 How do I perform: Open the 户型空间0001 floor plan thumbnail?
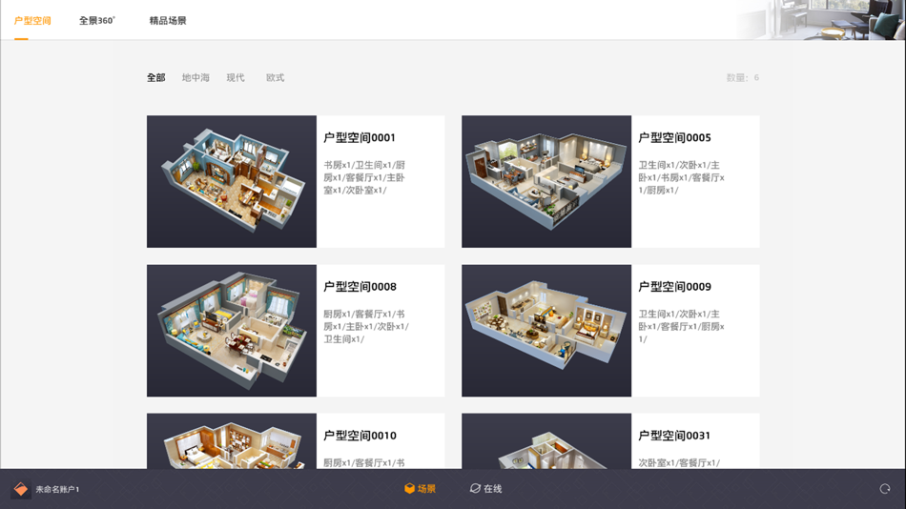232,181
